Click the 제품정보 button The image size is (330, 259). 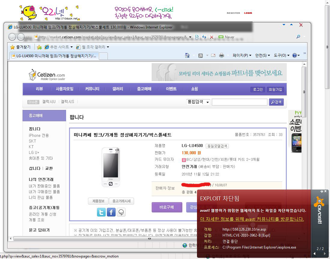(98, 201)
